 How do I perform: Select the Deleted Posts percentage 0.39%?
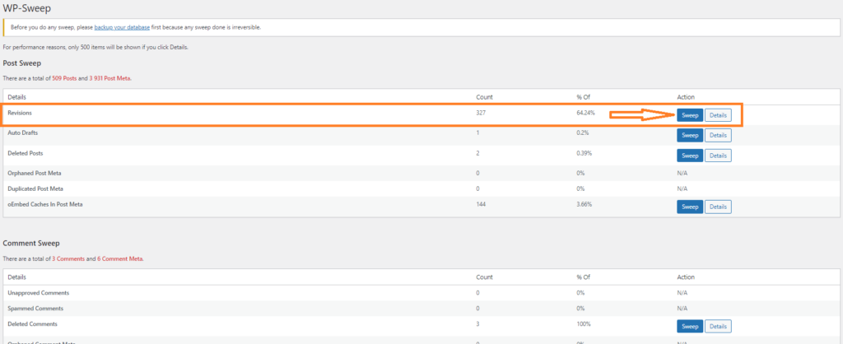tap(584, 153)
